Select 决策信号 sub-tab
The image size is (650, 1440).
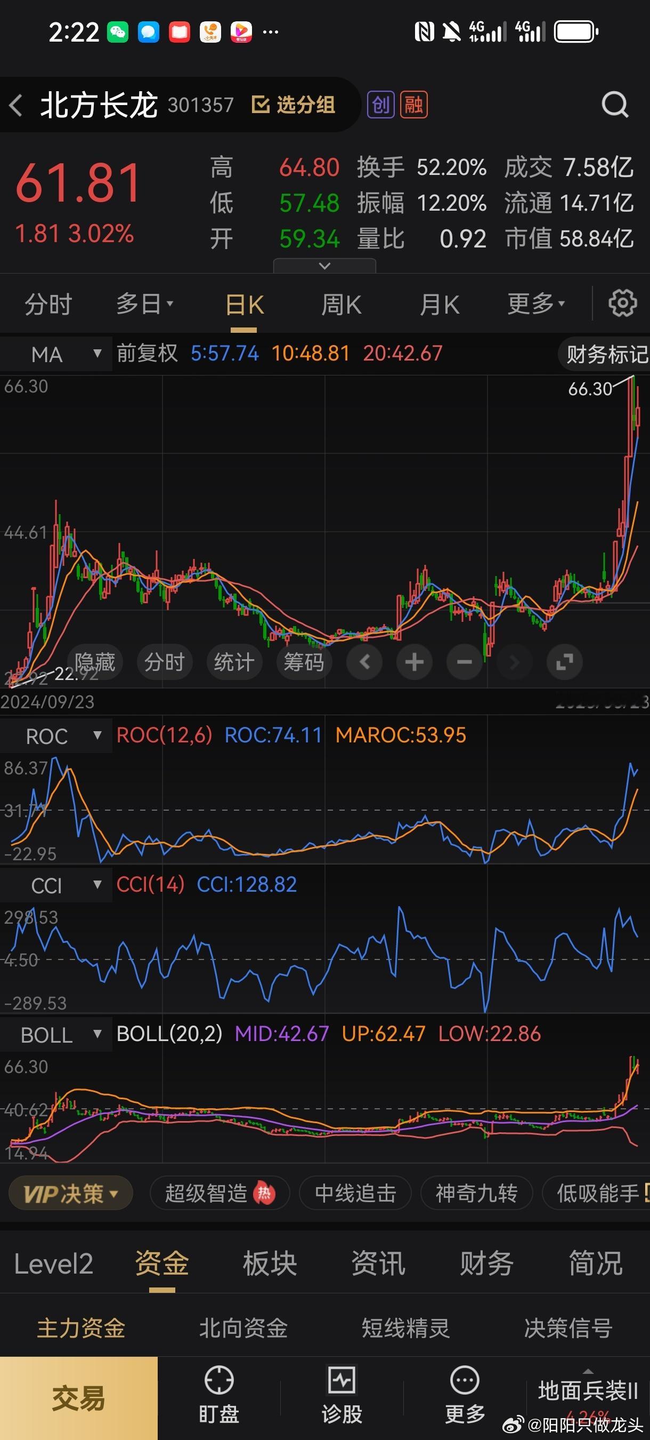point(568,1328)
